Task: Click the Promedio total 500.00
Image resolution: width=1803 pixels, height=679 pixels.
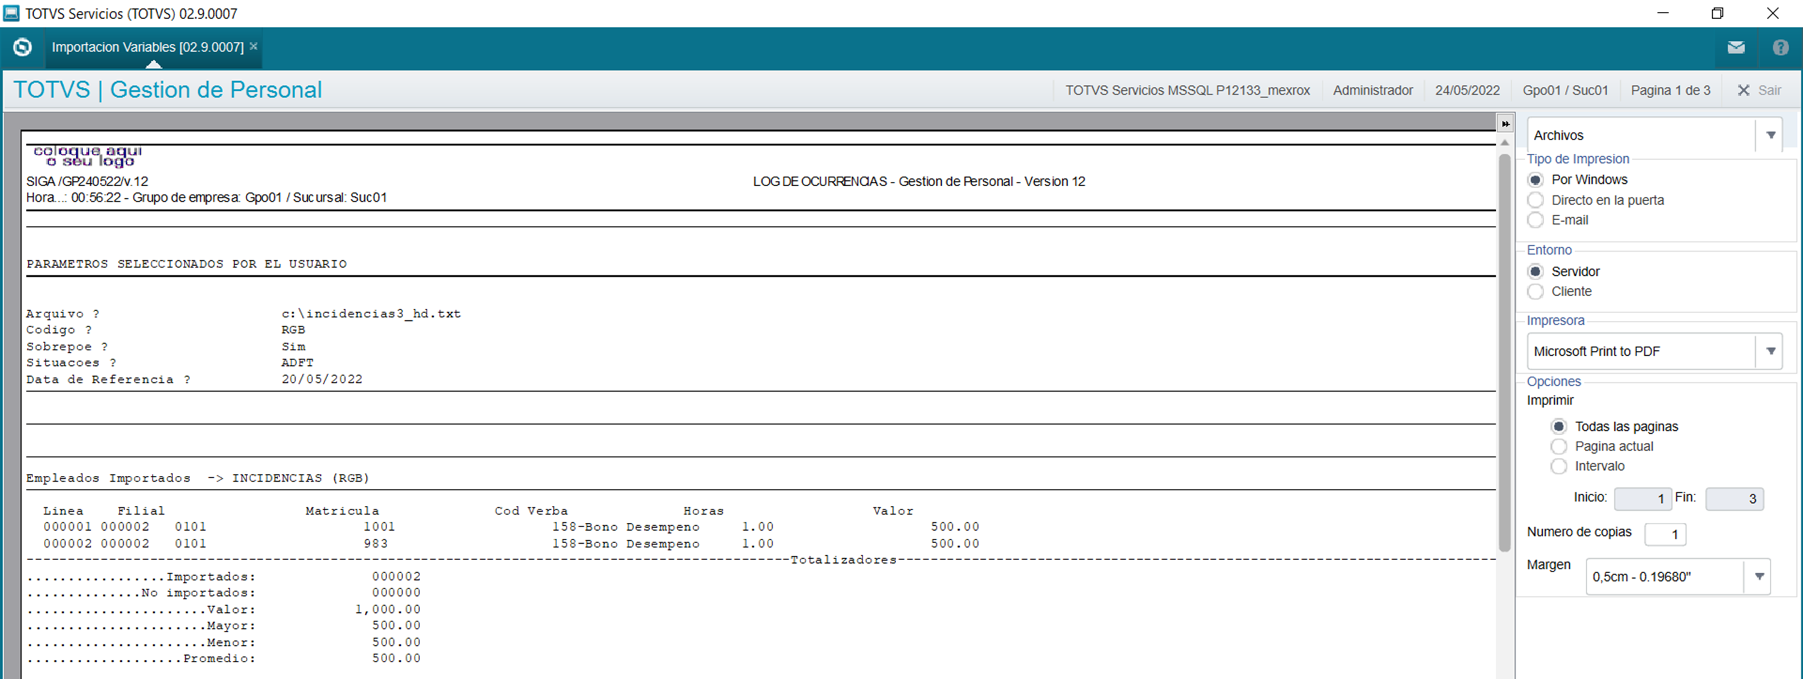Action: [x=396, y=658]
